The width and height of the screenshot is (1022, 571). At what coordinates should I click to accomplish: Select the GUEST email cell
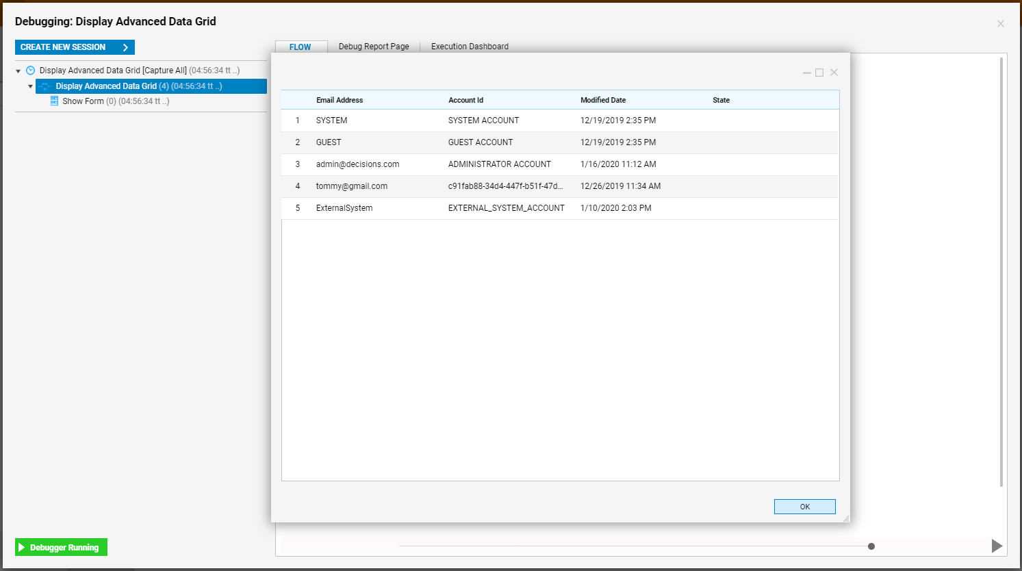click(x=329, y=142)
